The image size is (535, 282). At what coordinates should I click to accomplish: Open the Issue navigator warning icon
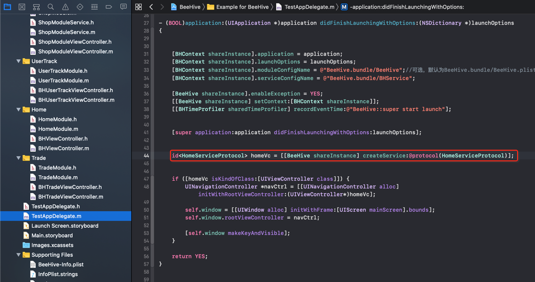65,7
